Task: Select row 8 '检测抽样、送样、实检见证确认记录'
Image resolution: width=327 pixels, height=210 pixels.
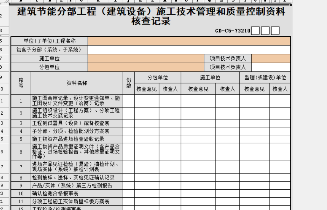Action: tap(77, 178)
